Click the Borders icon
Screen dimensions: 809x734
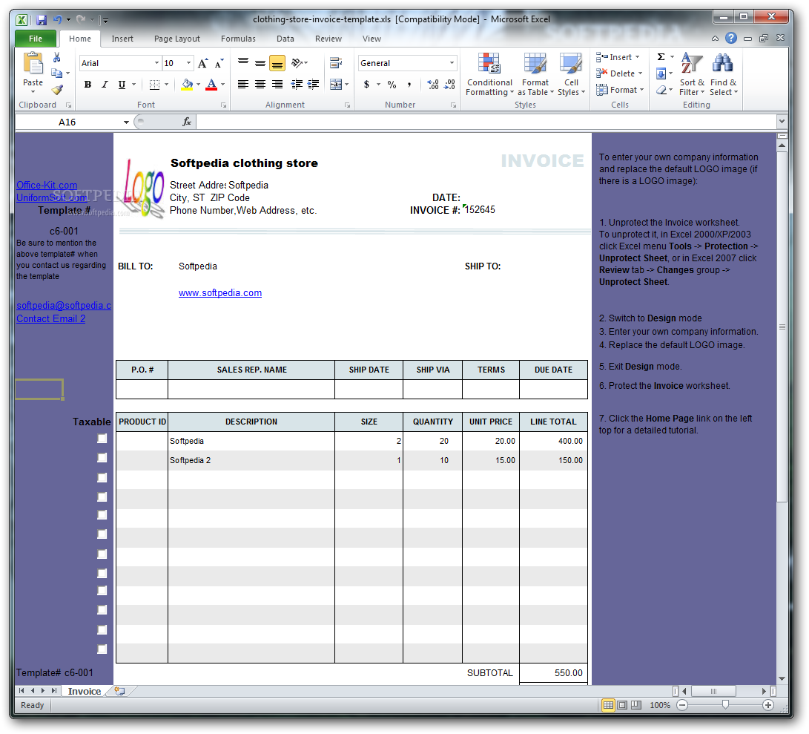tap(154, 84)
